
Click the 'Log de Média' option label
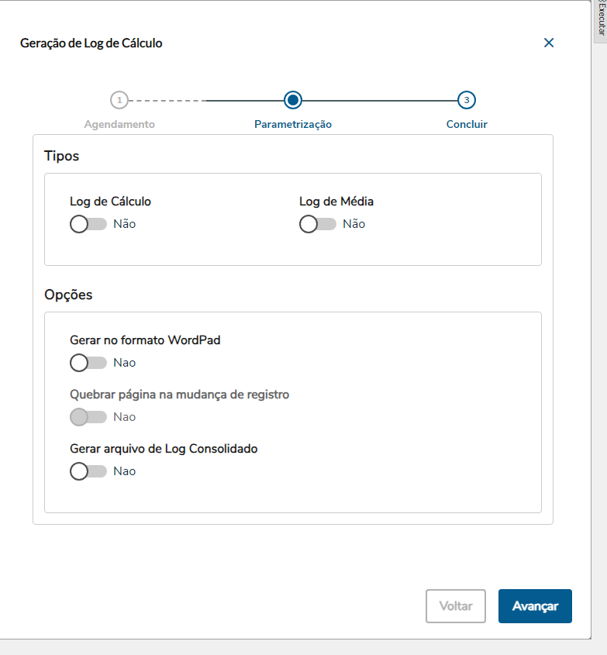tap(336, 202)
